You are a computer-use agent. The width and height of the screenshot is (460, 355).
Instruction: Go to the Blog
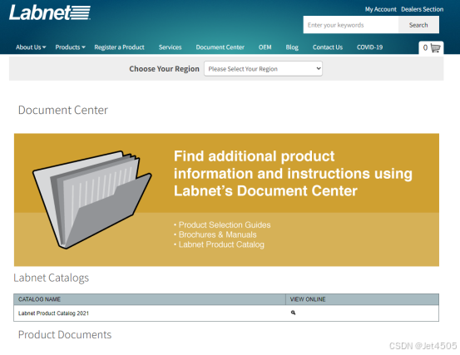292,47
